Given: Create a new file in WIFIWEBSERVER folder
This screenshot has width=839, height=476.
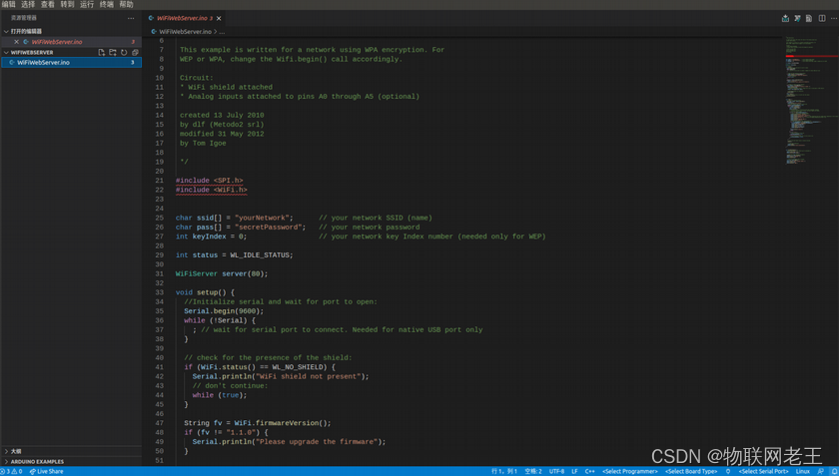Looking at the screenshot, I should [101, 53].
